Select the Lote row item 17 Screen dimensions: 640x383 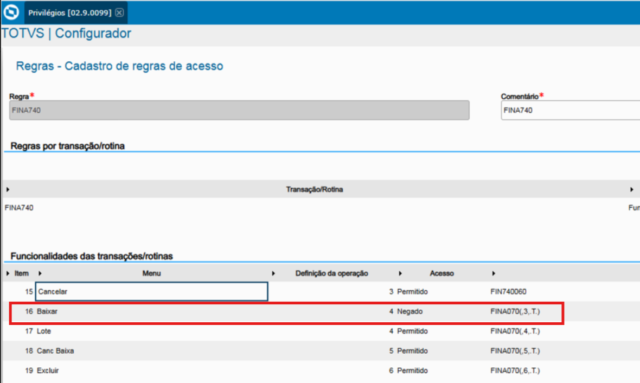pos(320,331)
